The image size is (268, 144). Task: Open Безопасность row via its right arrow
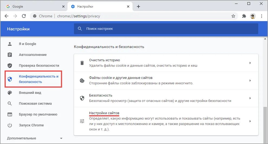point(250,98)
